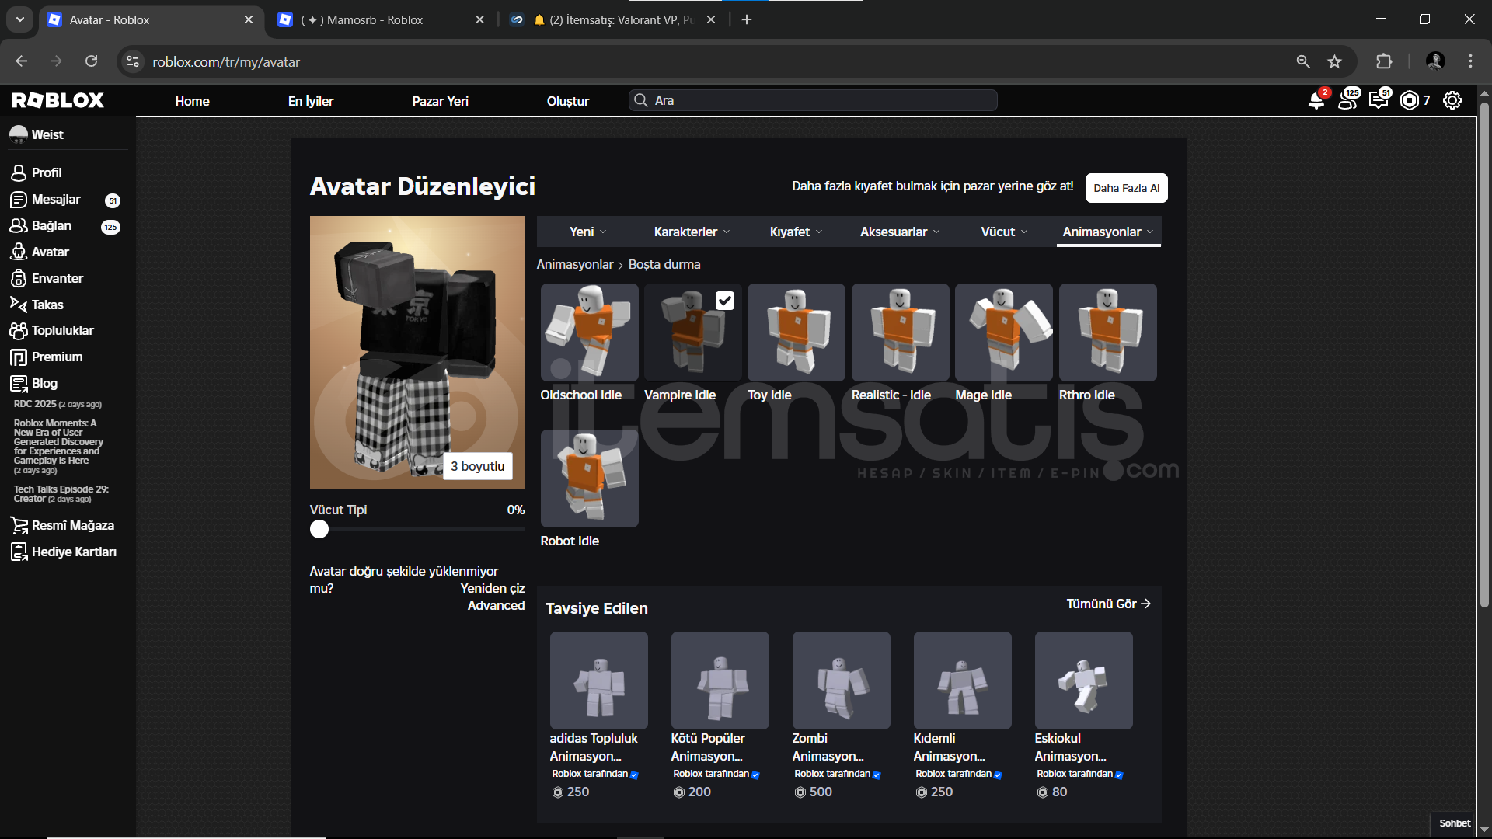The image size is (1492, 839).
Task: Click the Roblox logo
Action: point(58,100)
